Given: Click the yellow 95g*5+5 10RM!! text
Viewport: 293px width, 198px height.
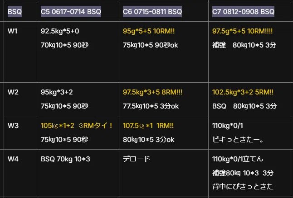Looking at the screenshot, I should click(x=149, y=31).
